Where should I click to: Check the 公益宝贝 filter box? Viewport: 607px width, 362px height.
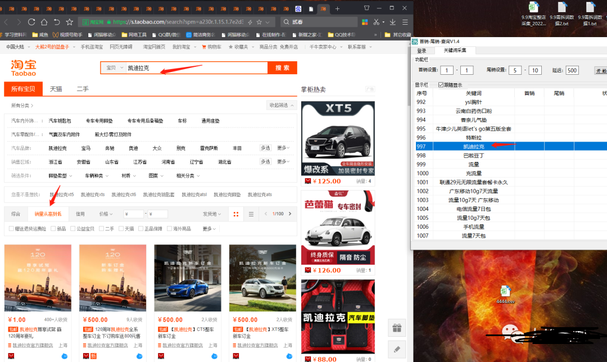(x=73, y=229)
